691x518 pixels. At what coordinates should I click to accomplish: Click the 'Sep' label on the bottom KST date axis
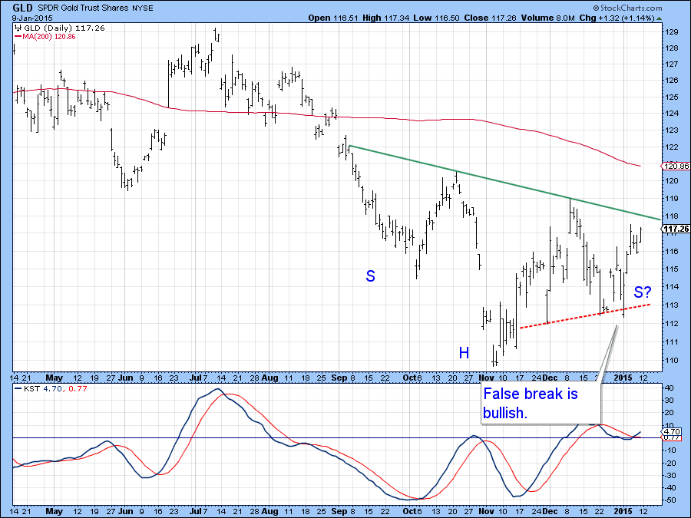339,511
